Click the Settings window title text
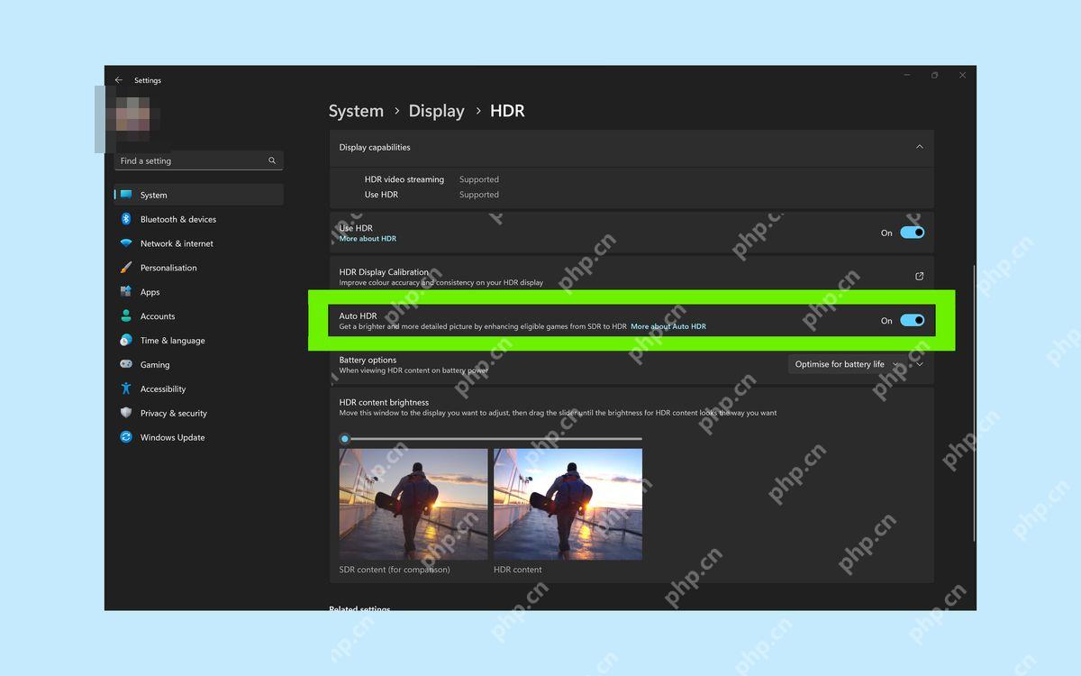The height and width of the screenshot is (676, 1081). coord(148,80)
